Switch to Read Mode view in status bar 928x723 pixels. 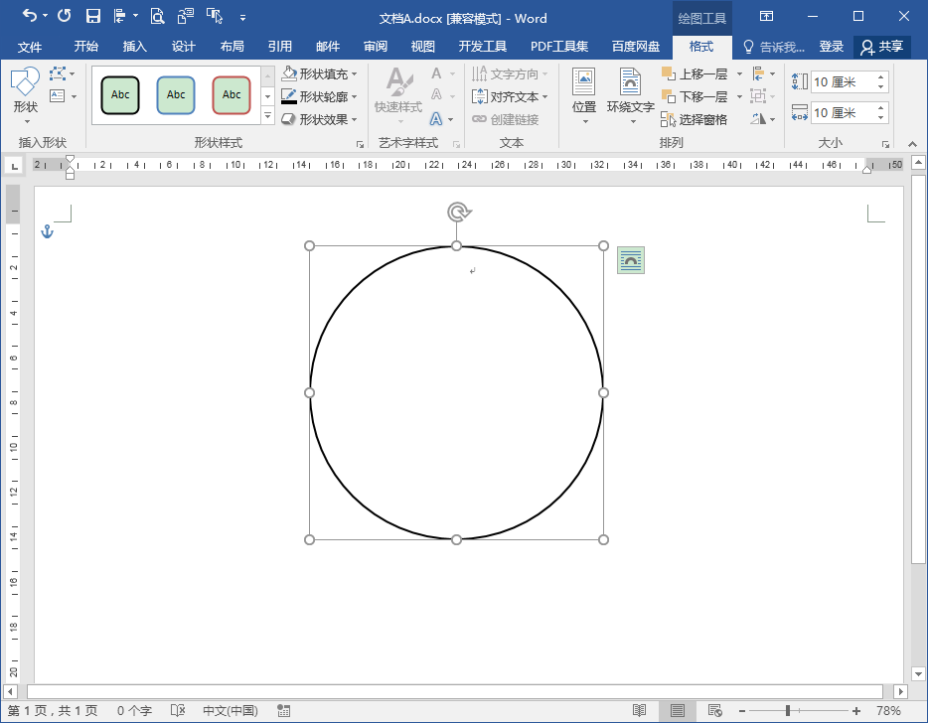pyautogui.click(x=640, y=711)
